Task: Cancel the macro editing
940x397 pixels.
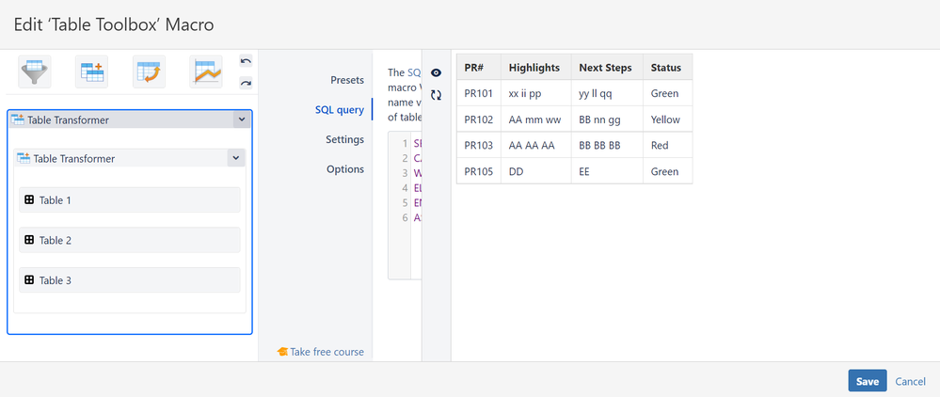Action: tap(910, 381)
